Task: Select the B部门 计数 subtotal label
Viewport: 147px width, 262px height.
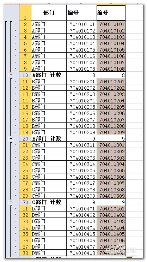Action: pos(49,138)
